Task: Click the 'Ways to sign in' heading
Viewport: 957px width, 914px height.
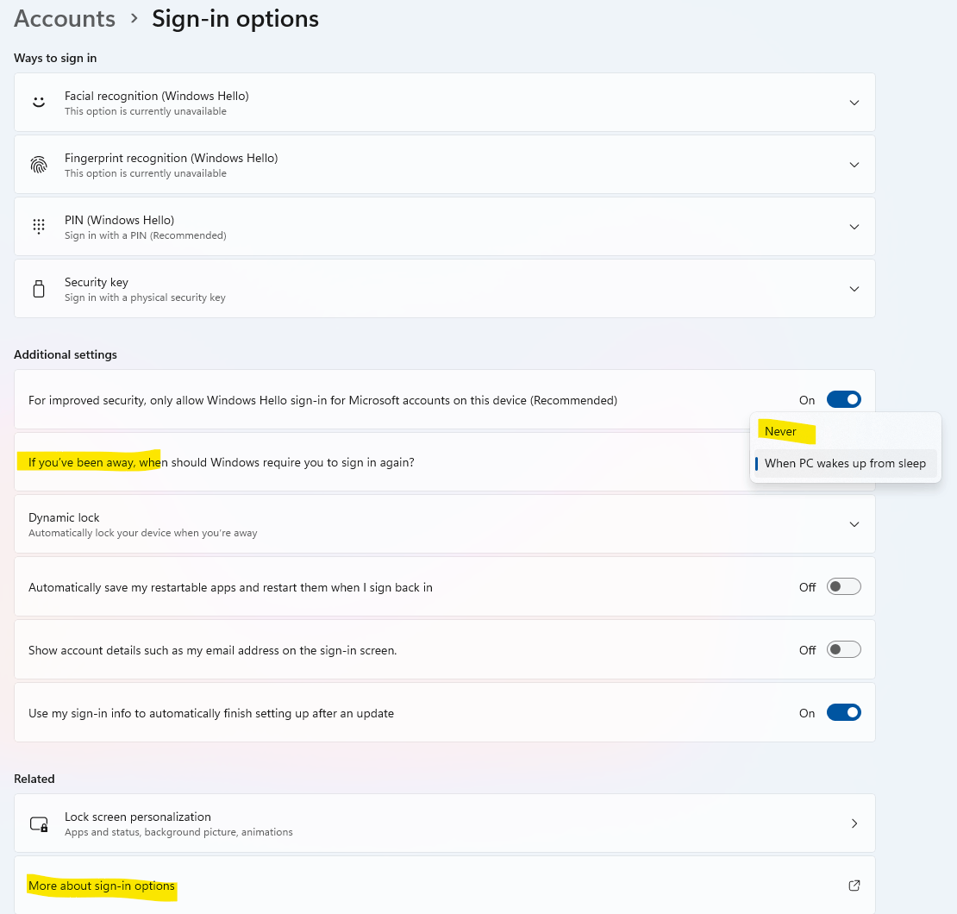Action: point(55,58)
